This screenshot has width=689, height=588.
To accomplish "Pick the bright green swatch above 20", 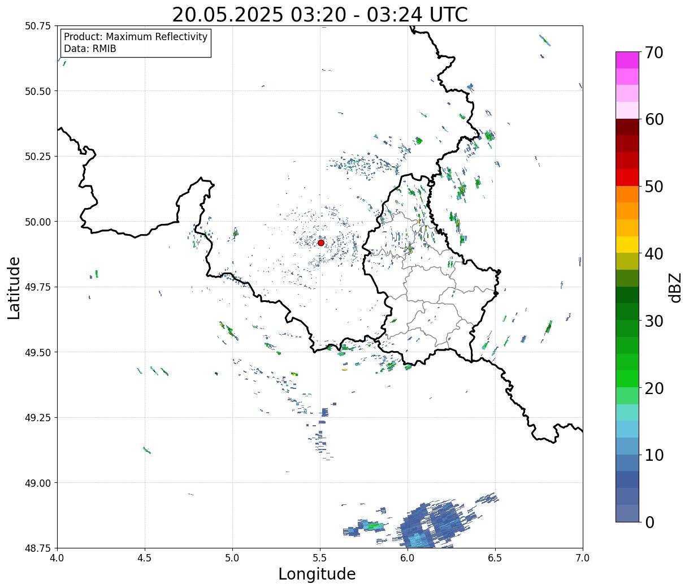I will (x=627, y=379).
